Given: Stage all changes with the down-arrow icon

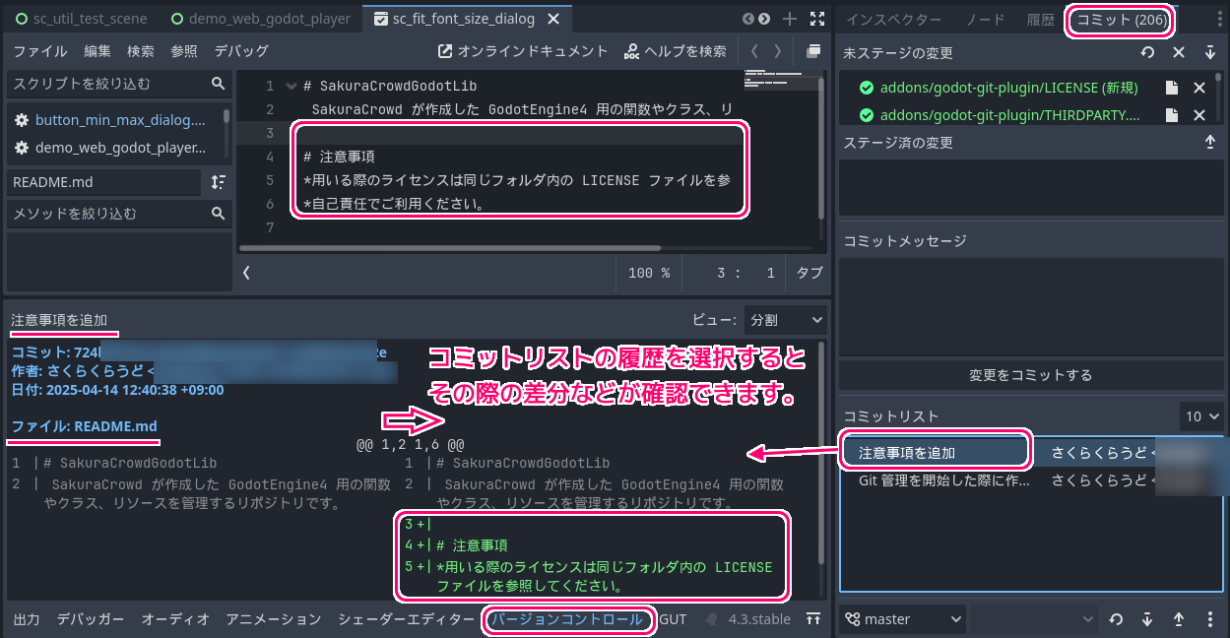Looking at the screenshot, I should click(x=1210, y=53).
